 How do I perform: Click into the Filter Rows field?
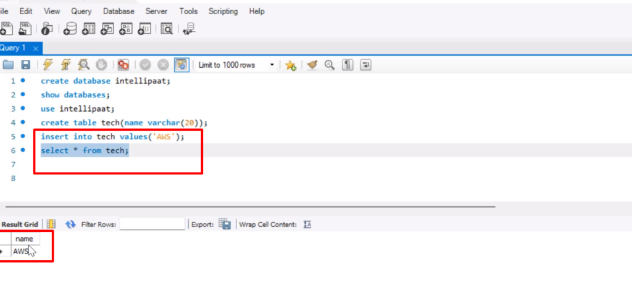[x=152, y=224]
